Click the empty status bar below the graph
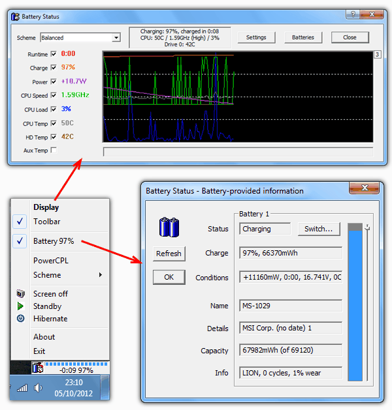Viewport: 392px width, 410px height. 238,152
